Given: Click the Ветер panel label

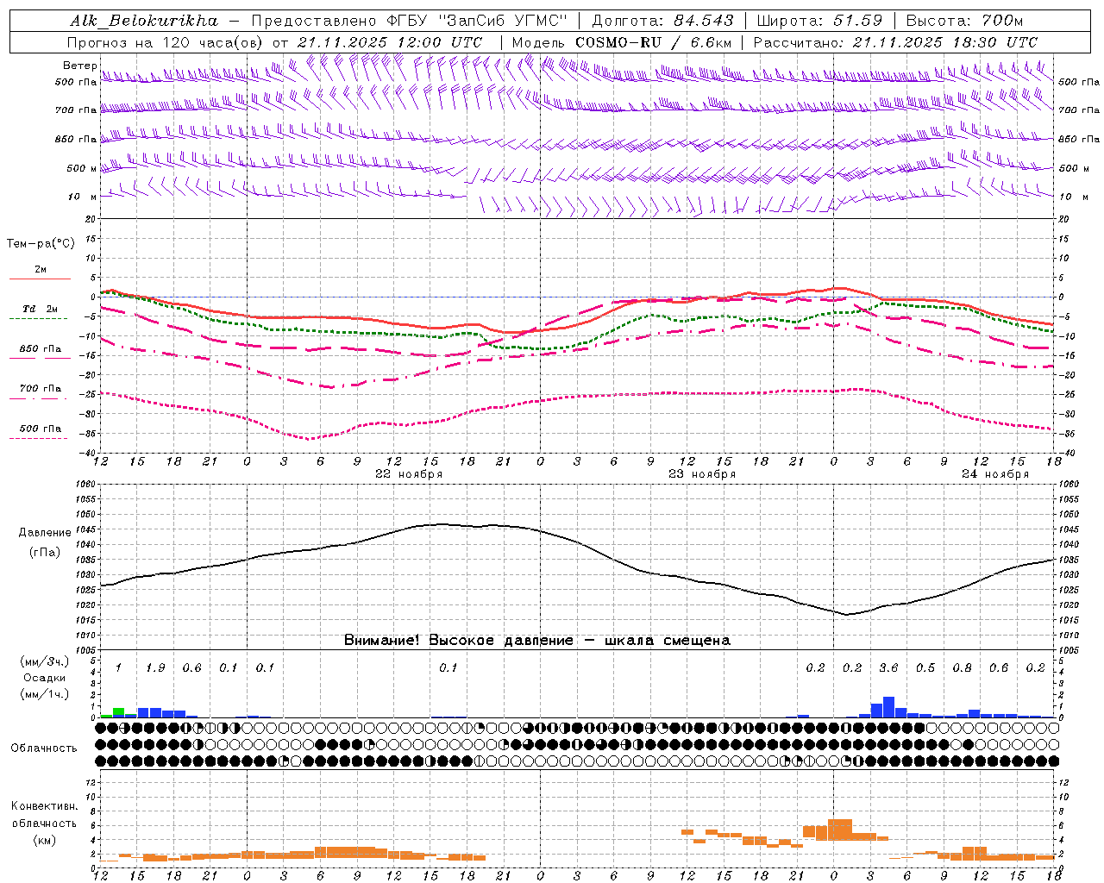Looking at the screenshot, I should 79,66.
